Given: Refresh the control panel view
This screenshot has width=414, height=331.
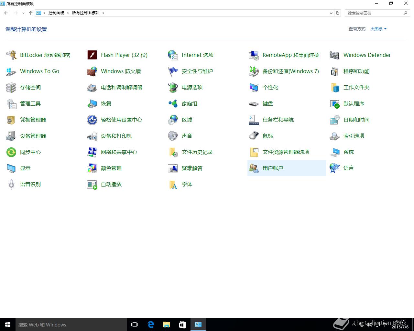Looking at the screenshot, I should [x=338, y=13].
